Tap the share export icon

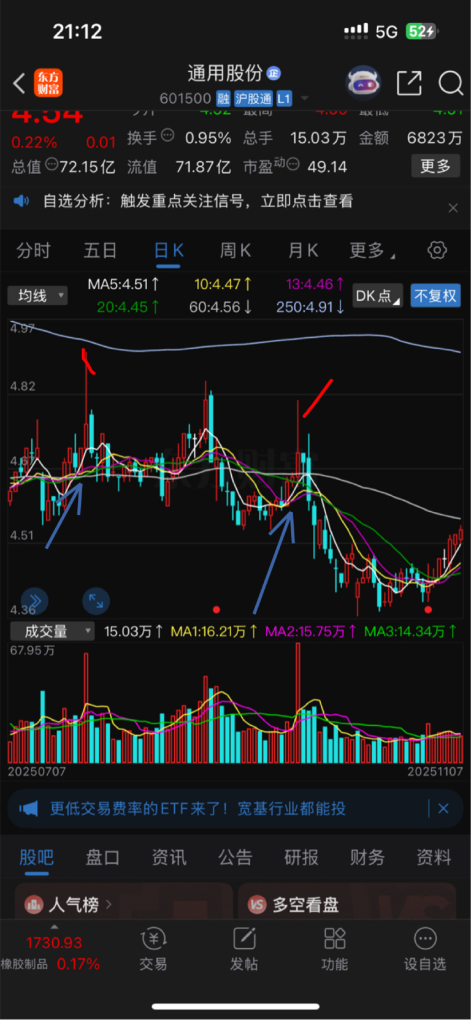(x=409, y=83)
